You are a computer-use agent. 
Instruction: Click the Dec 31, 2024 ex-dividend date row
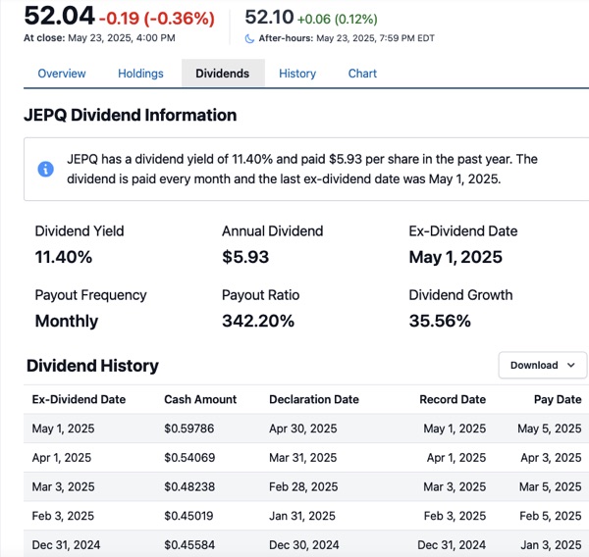66,545
